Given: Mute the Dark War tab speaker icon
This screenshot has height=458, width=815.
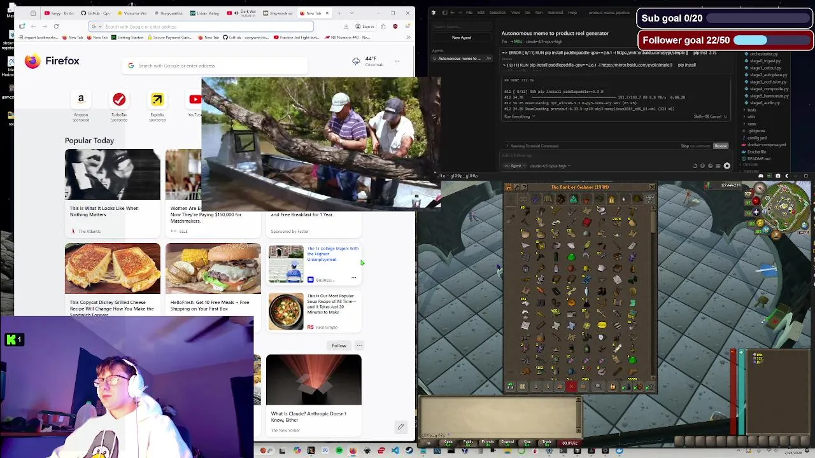Looking at the screenshot, I should (236, 13).
